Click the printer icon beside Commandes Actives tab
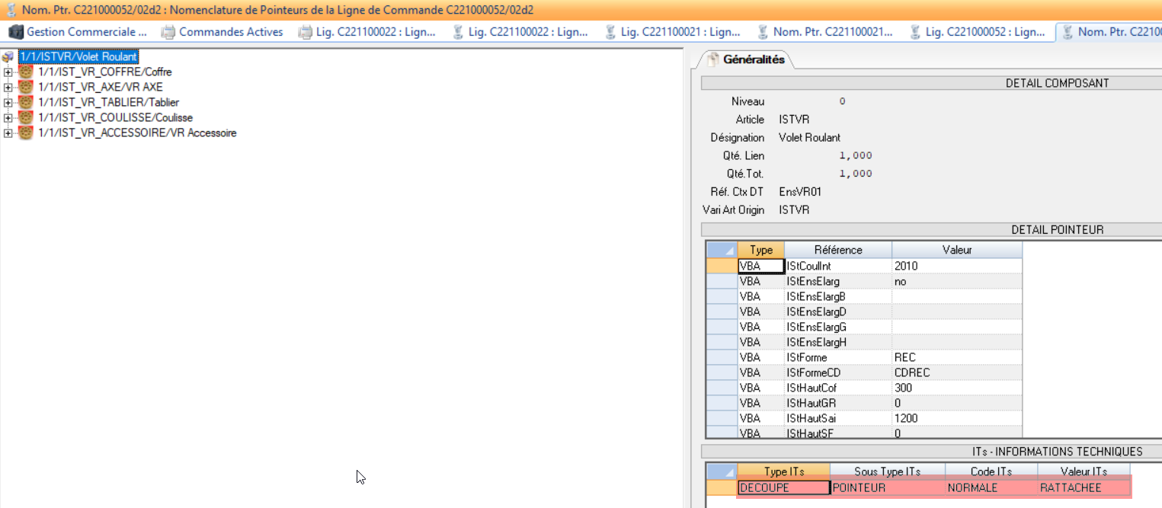 (x=167, y=32)
